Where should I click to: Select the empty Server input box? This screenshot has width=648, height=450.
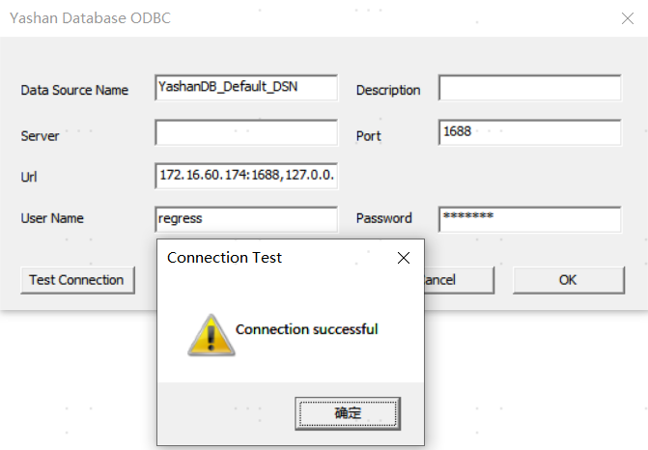point(246,132)
